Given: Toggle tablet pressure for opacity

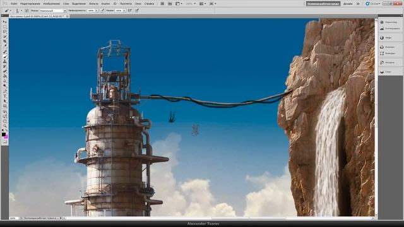Looking at the screenshot, I should tap(102, 11).
